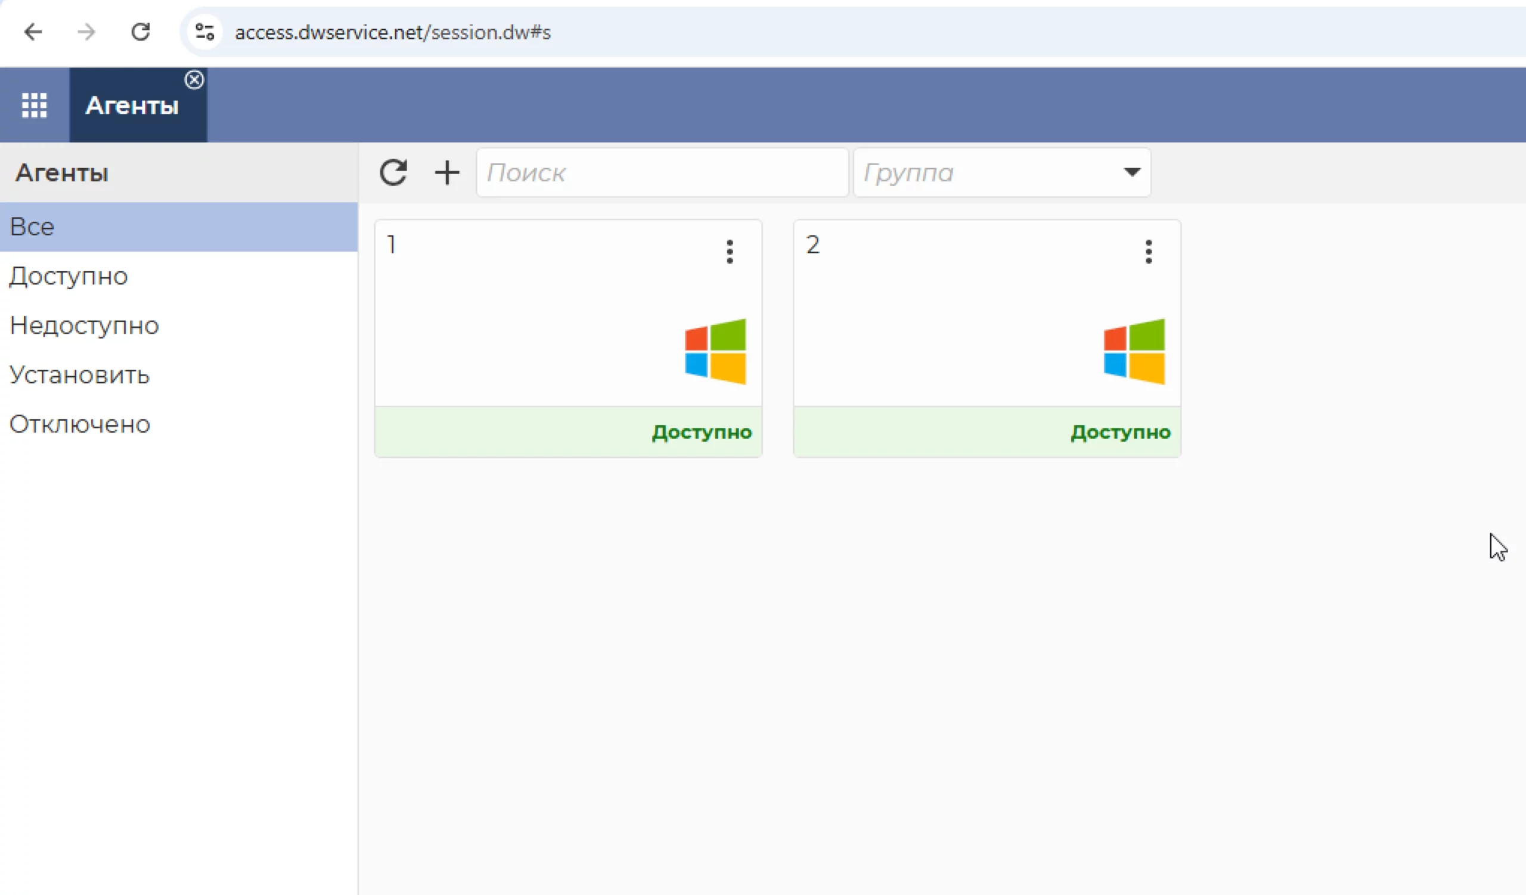Open three-dot menu on agent 1

pyautogui.click(x=730, y=251)
